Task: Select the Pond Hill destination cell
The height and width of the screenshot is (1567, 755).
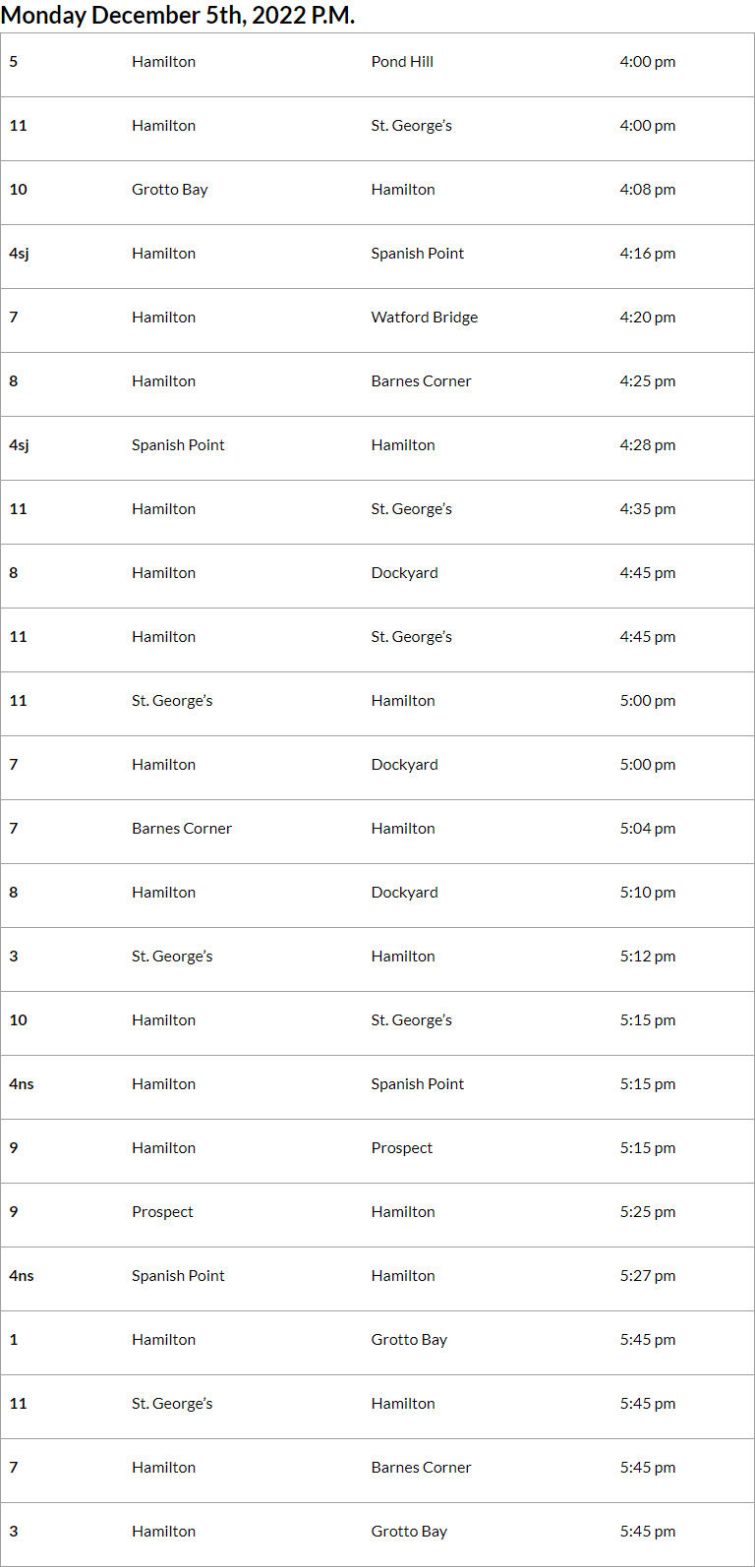Action: click(402, 62)
